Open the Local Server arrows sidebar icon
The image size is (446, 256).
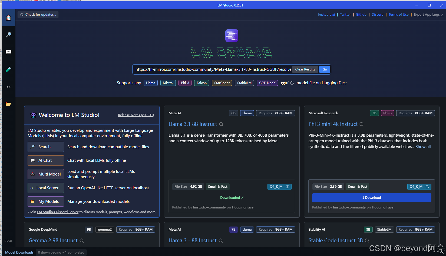click(8, 87)
